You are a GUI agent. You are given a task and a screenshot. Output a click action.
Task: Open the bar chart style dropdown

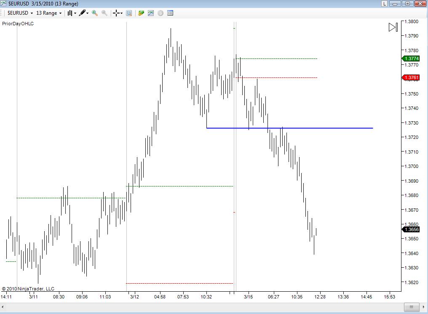72,13
